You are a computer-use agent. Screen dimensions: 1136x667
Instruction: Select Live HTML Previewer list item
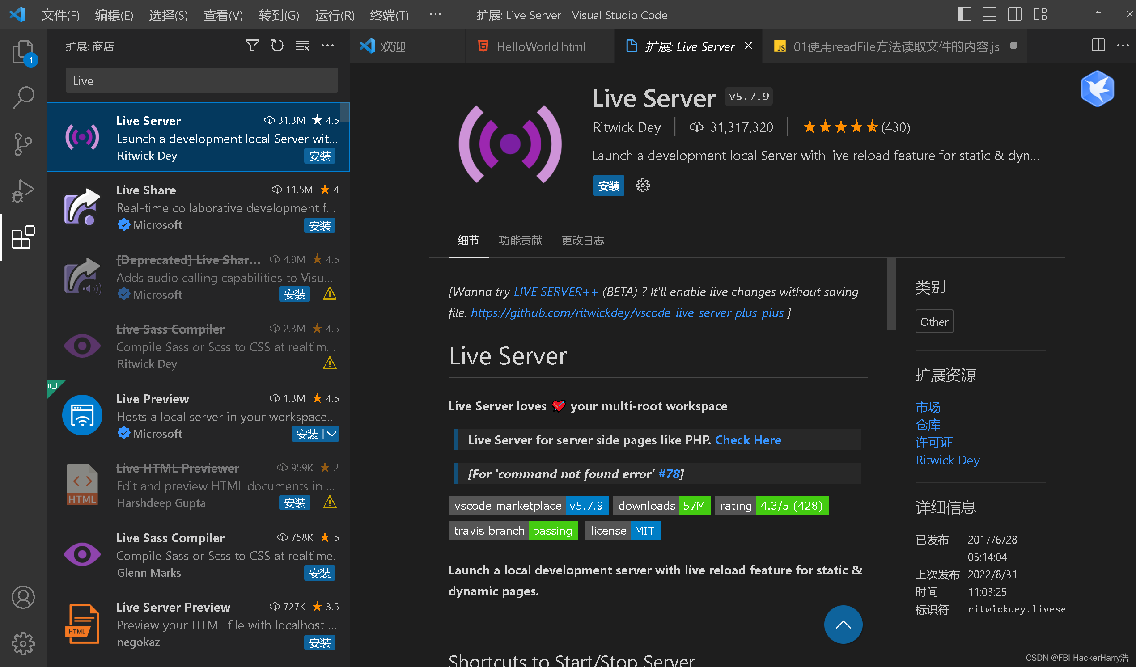point(198,485)
